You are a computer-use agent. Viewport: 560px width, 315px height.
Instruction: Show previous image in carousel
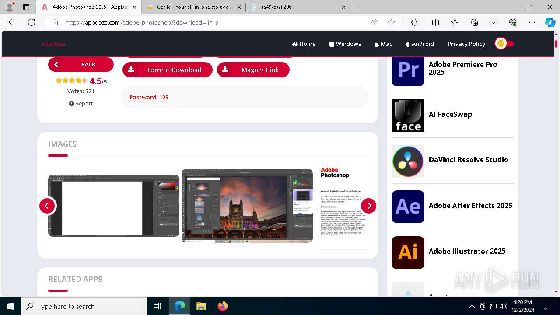[47, 206]
